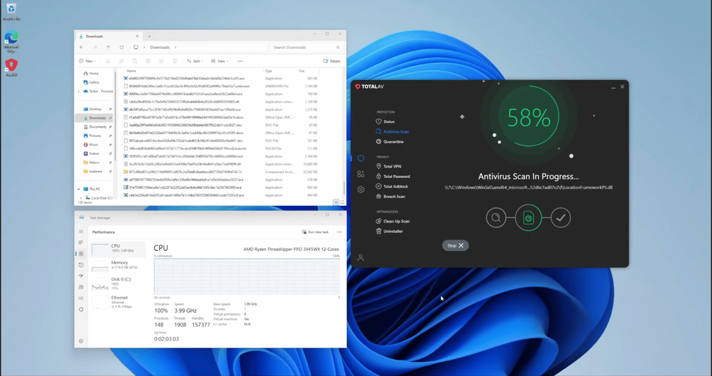Open Task Manager more options ellipsis
The width and height of the screenshot is (712, 376).
click(339, 232)
